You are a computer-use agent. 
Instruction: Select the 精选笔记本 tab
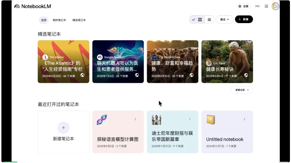pyautogui.click(x=79, y=20)
